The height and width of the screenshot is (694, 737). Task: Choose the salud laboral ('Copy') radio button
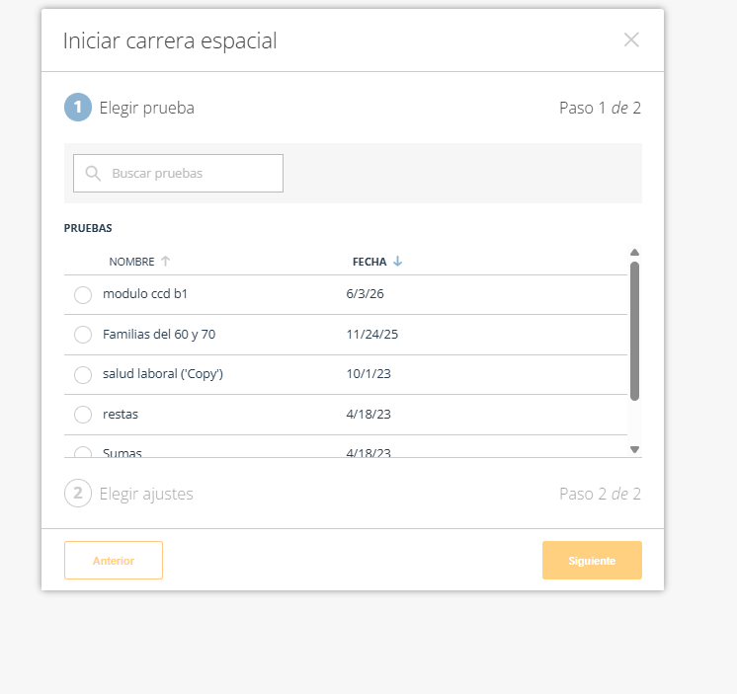(83, 375)
